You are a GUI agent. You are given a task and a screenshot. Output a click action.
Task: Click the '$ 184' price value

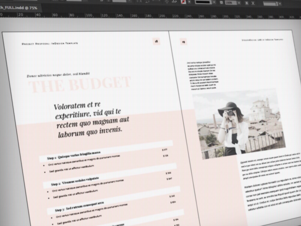(176, 219)
